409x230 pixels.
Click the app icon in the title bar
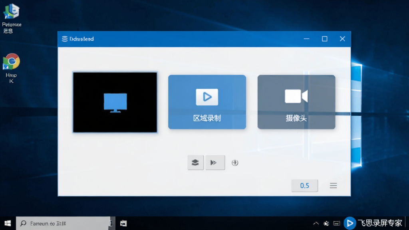65,39
